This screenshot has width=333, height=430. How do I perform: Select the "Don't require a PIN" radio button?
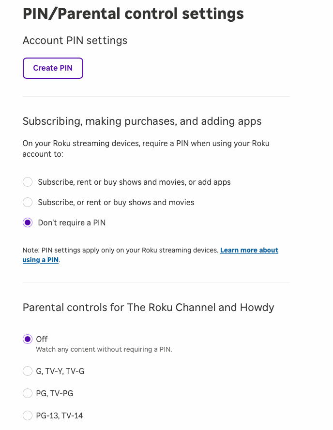click(28, 222)
